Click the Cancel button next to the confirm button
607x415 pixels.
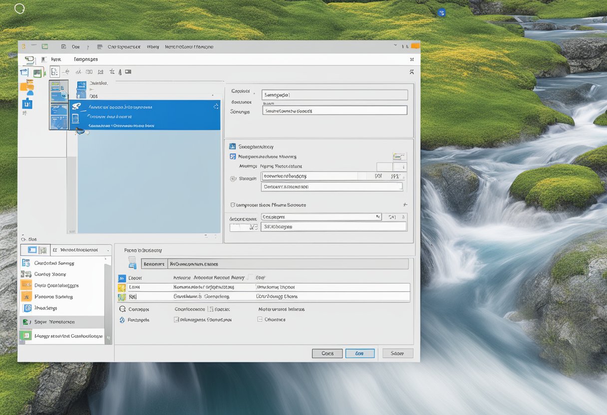tap(327, 353)
